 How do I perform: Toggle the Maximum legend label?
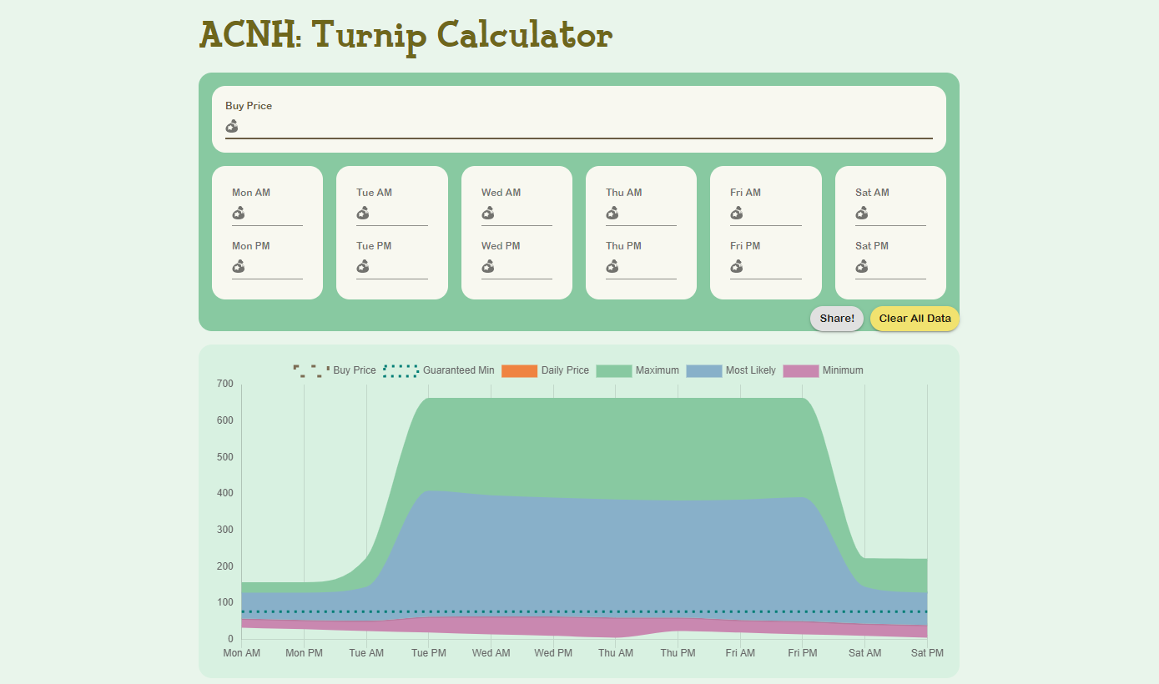pyautogui.click(x=658, y=370)
